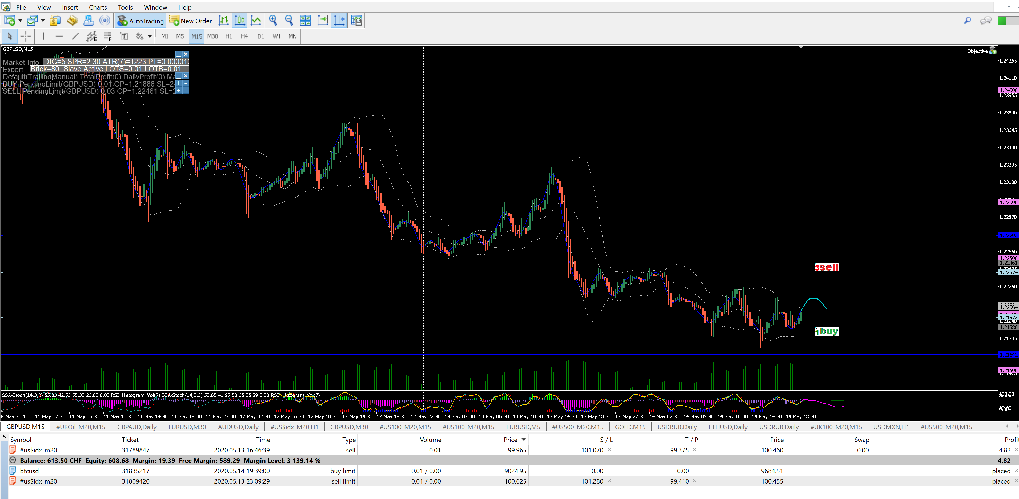Open profiles dropdown arrow
This screenshot has width=1019, height=499.
click(x=43, y=21)
